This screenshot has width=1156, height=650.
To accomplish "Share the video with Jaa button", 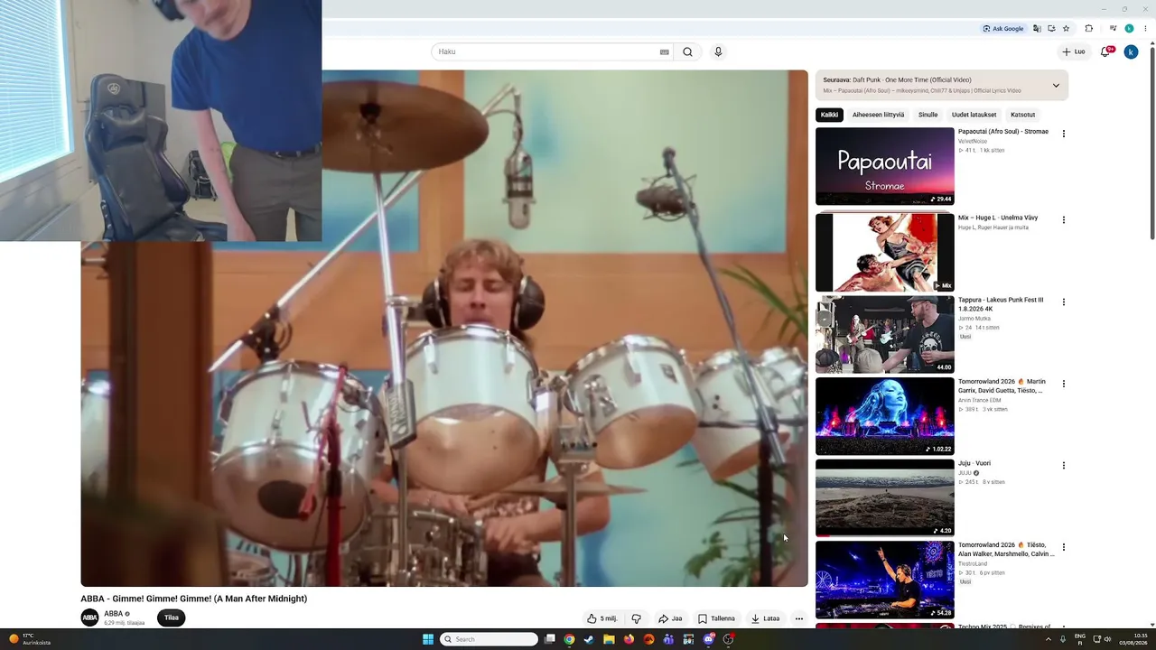I will coord(670,618).
